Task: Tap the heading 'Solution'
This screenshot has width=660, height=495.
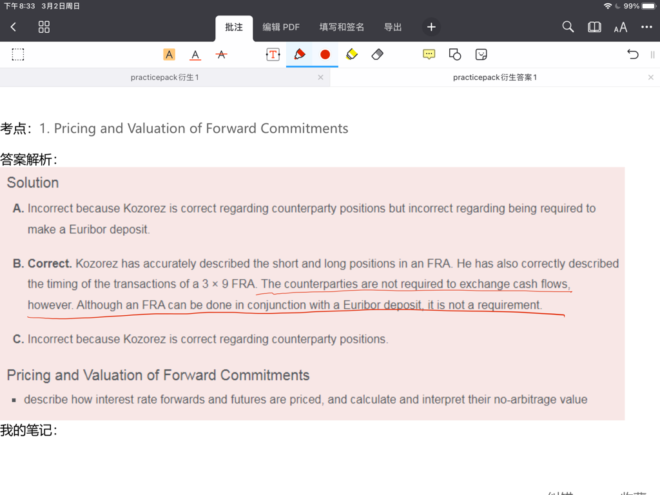Action: pos(33,182)
